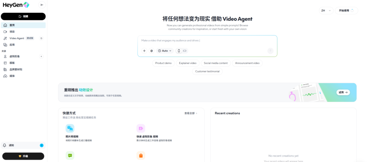Viewport: 368px width, 162px height.
Task: Expand 查看全部 shortcuts link
Action: pyautogui.click(x=191, y=113)
